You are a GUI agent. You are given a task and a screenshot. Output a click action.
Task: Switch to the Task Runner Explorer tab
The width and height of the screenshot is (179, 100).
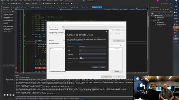tap(44, 98)
